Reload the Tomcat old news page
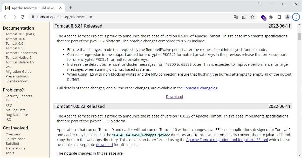This screenshot has height=158, width=302. click(x=23, y=17)
